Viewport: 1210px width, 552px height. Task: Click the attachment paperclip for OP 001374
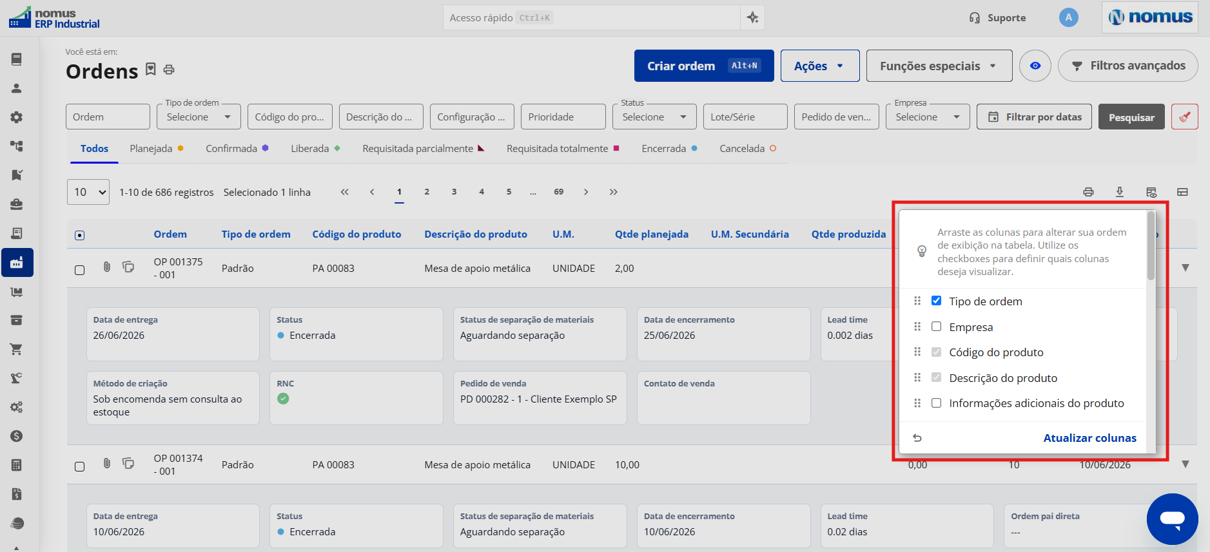(x=107, y=463)
